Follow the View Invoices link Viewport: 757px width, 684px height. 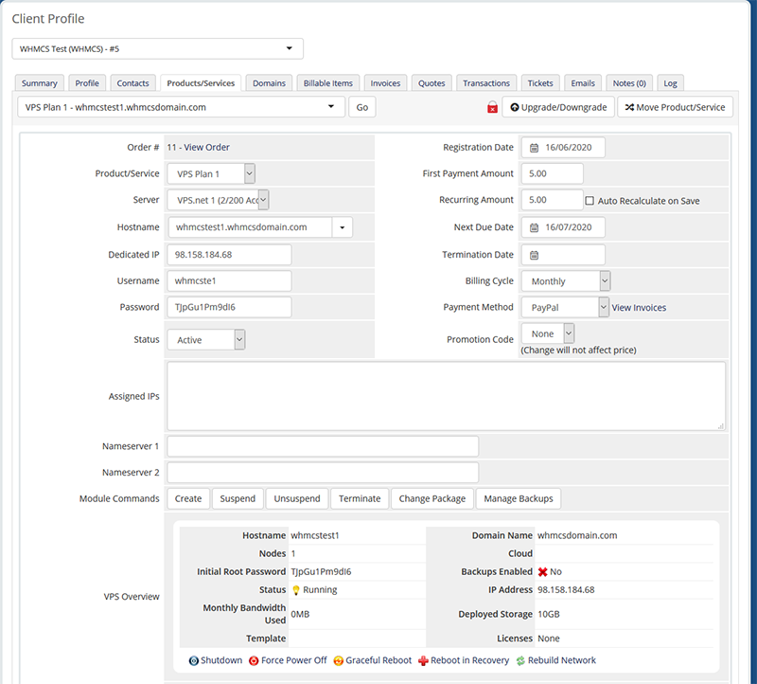pos(639,308)
